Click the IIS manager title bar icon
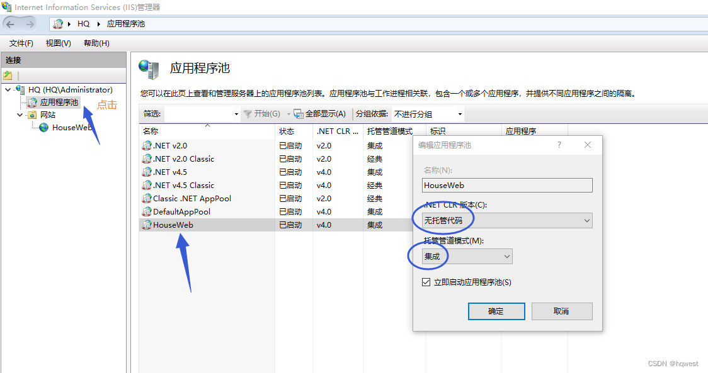Viewport: 708px width, 373px height. tap(7, 7)
